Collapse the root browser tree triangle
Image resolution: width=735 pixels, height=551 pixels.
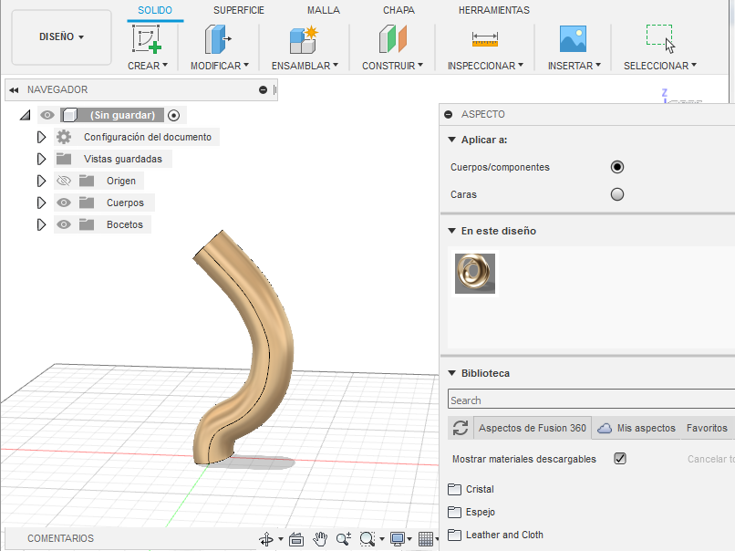click(25, 115)
